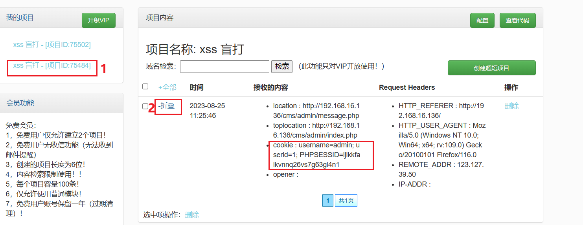Click the 升级VIP green button
583x225 pixels.
pyautogui.click(x=99, y=20)
